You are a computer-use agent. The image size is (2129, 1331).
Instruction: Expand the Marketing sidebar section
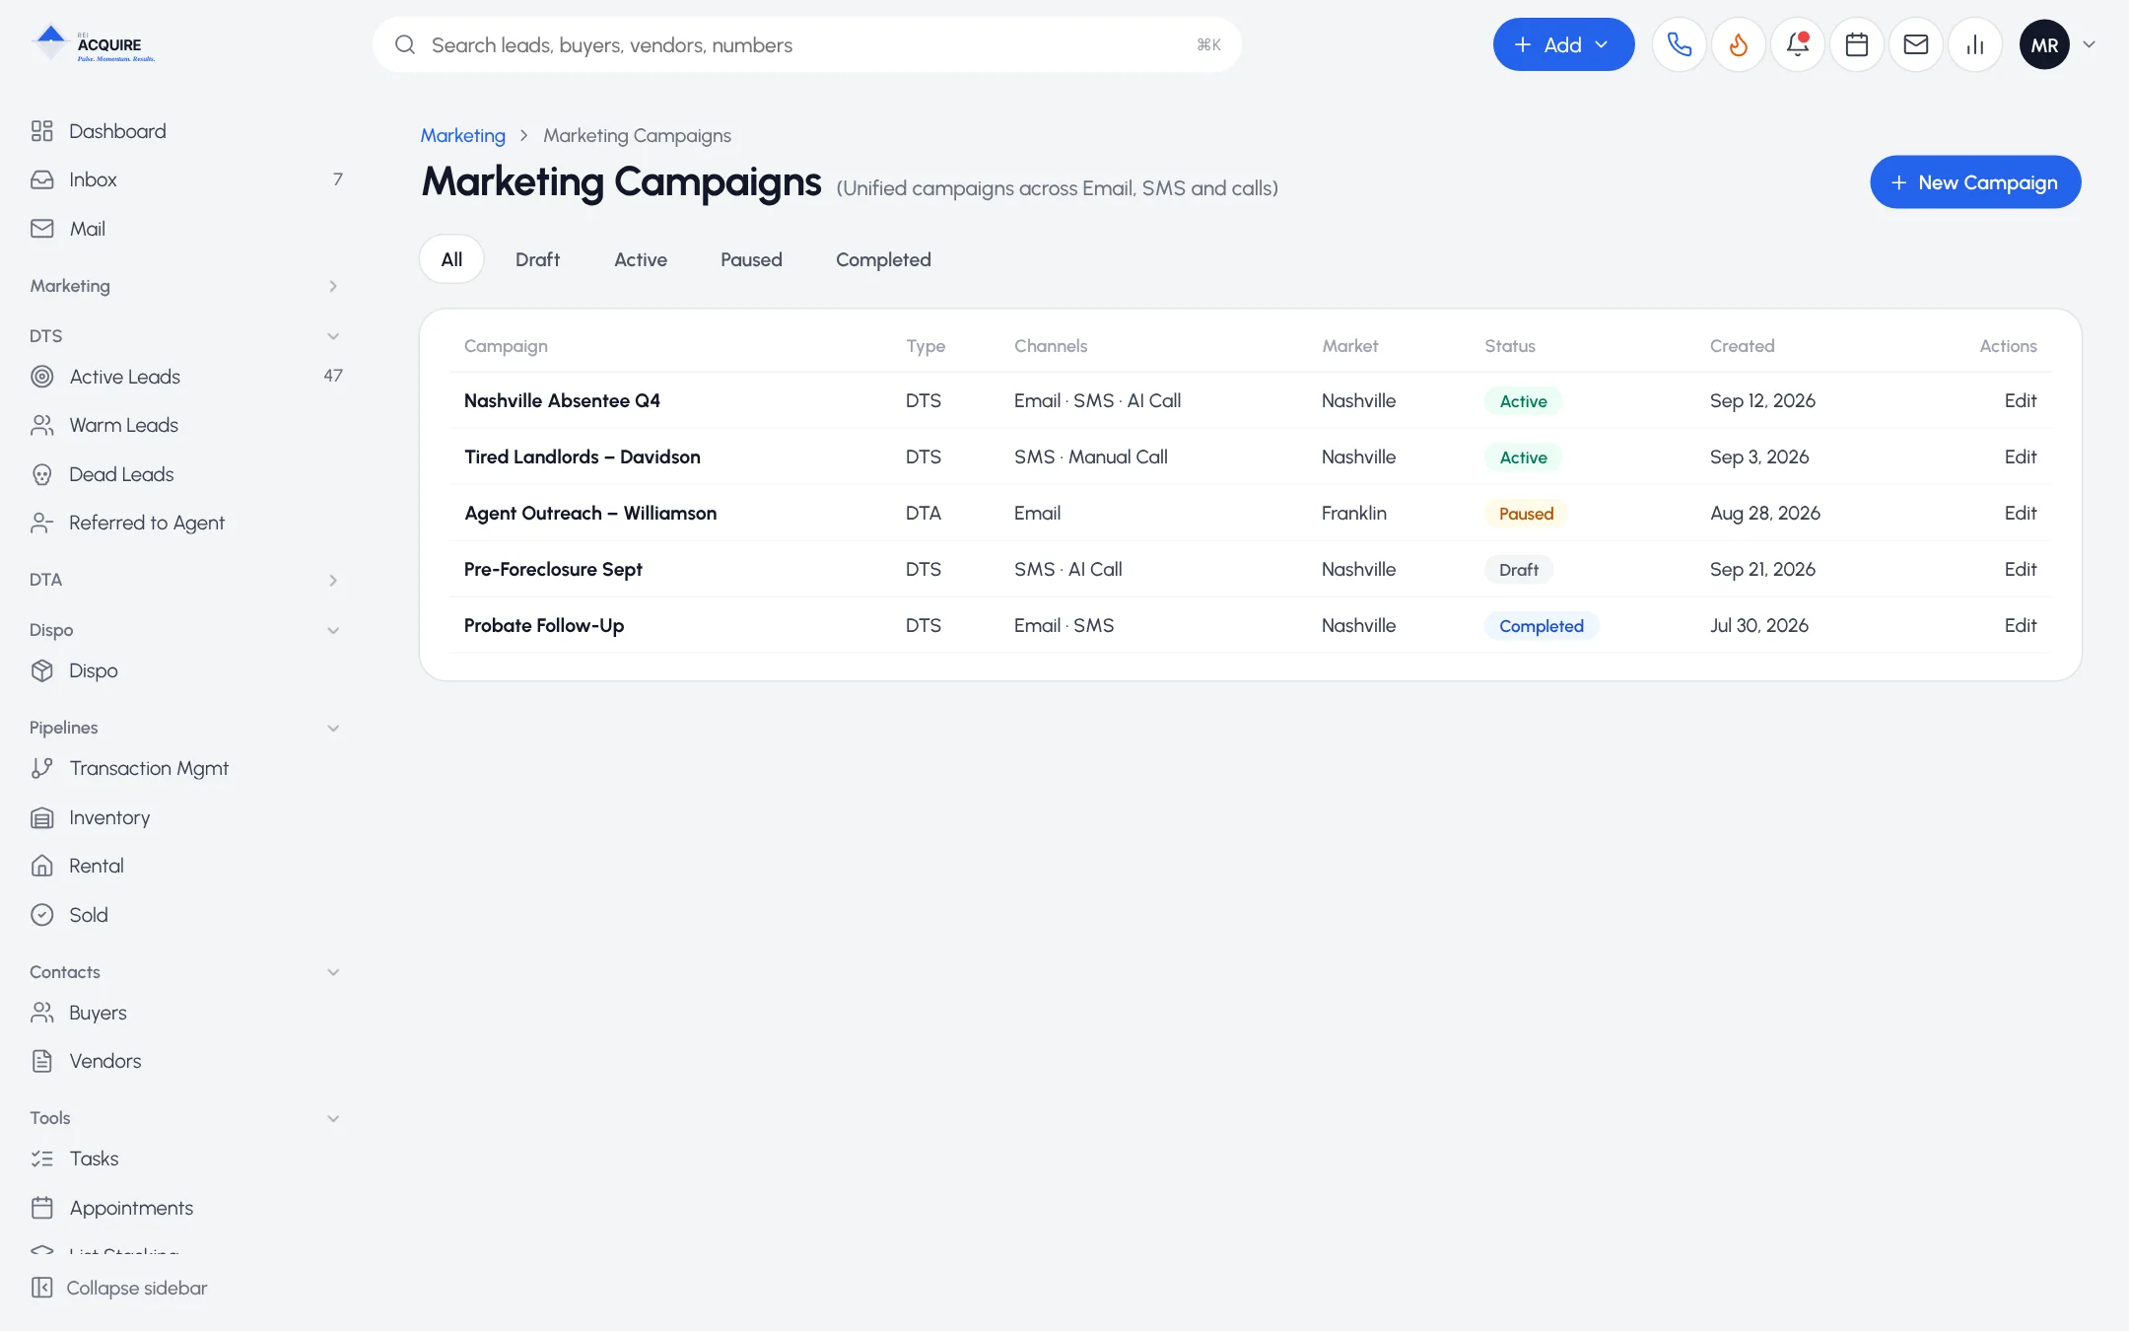[185, 286]
